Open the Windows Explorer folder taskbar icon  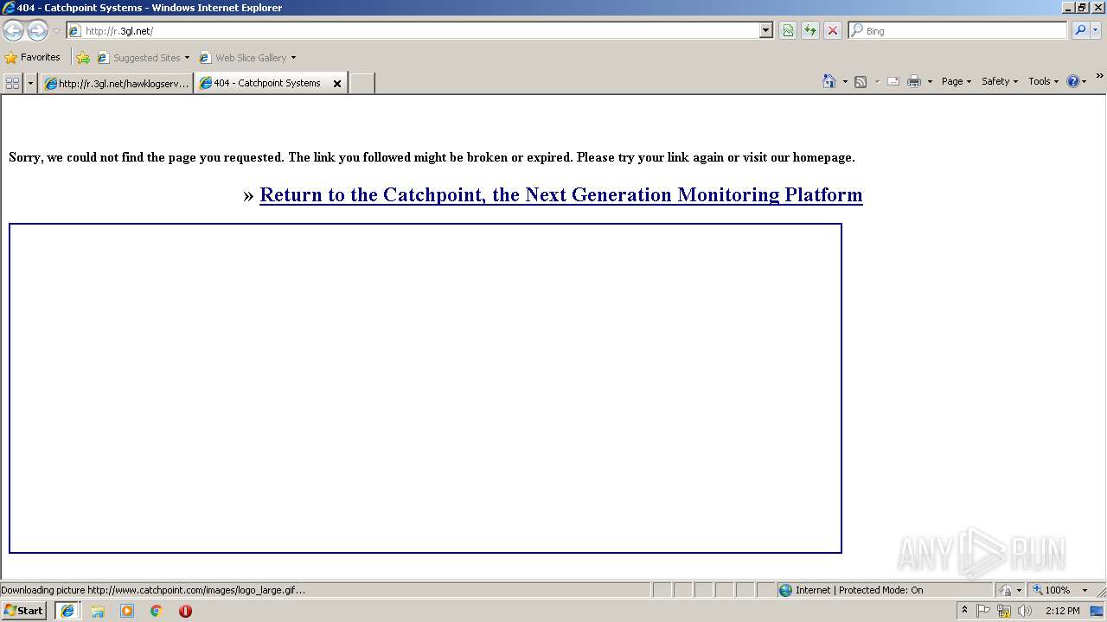[x=98, y=611]
